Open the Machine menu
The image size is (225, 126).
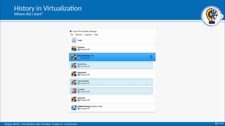79,35
